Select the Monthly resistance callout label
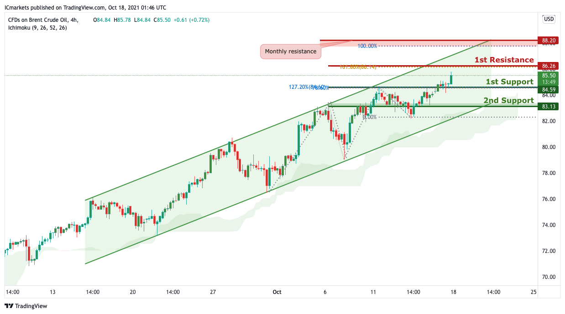This screenshot has width=565, height=314. (x=290, y=51)
